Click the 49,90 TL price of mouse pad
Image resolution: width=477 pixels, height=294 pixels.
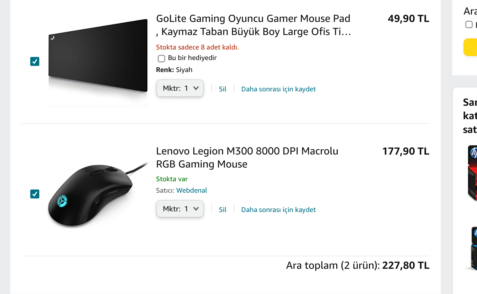click(x=408, y=19)
